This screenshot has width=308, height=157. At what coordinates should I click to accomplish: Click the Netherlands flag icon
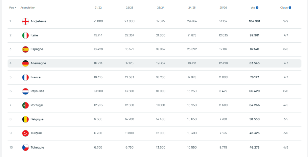(25, 91)
